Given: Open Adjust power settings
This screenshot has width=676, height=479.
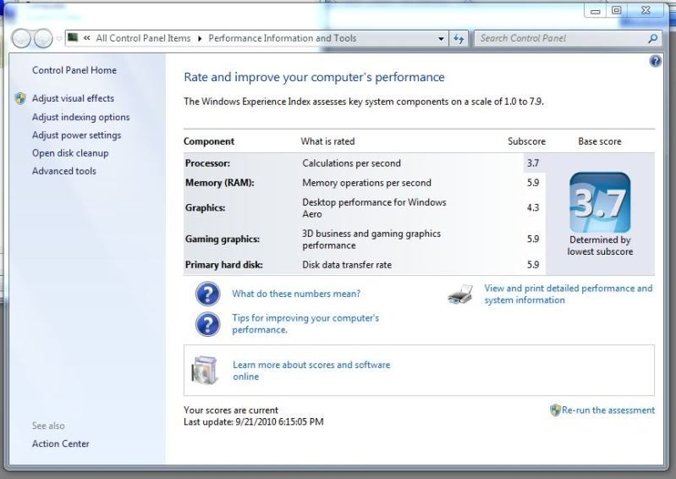Looking at the screenshot, I should click(x=76, y=135).
